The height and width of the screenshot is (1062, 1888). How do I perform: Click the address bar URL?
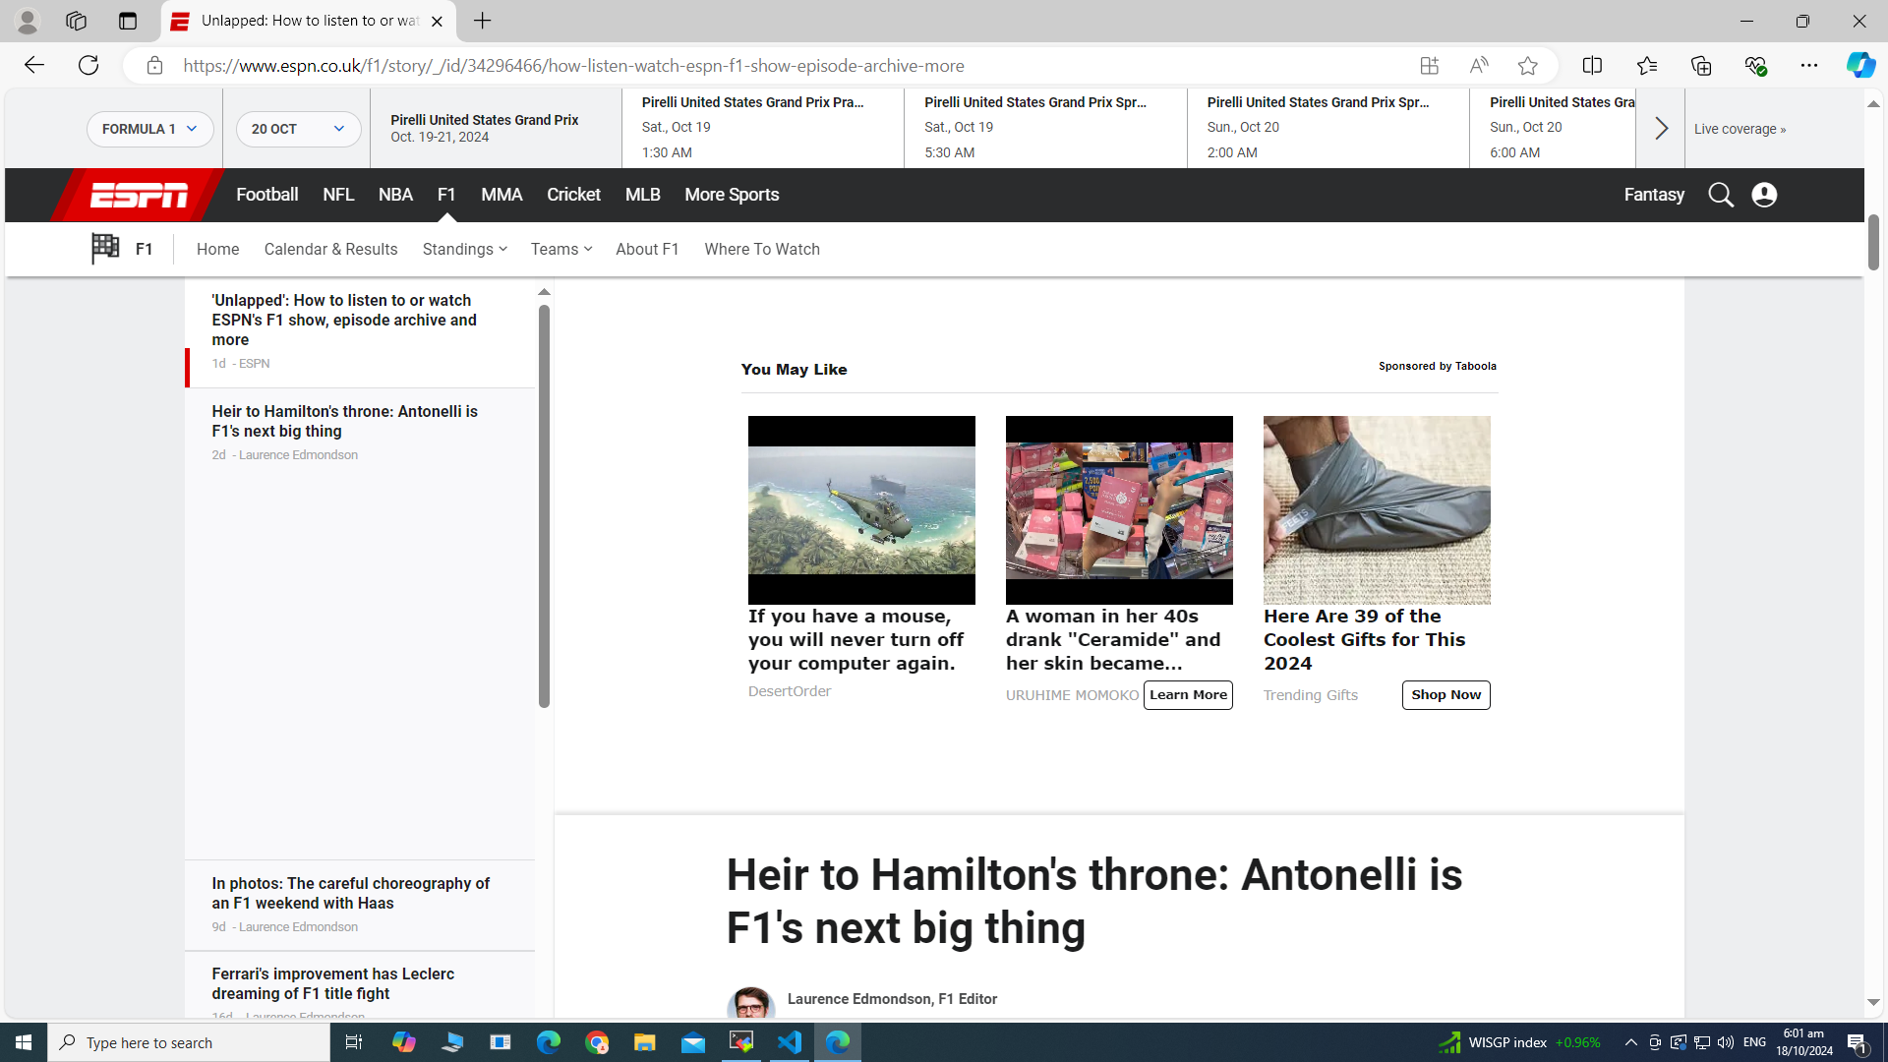(573, 66)
